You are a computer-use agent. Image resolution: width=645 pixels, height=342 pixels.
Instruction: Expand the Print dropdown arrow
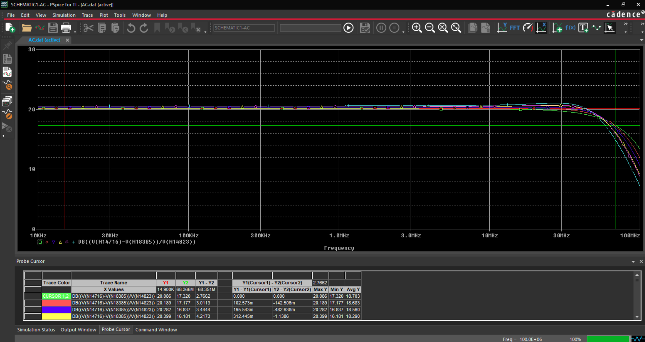(x=75, y=31)
